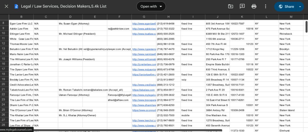Open the naimlawfi website link
This screenshot has height=132, width=308.
[x=144, y=54]
